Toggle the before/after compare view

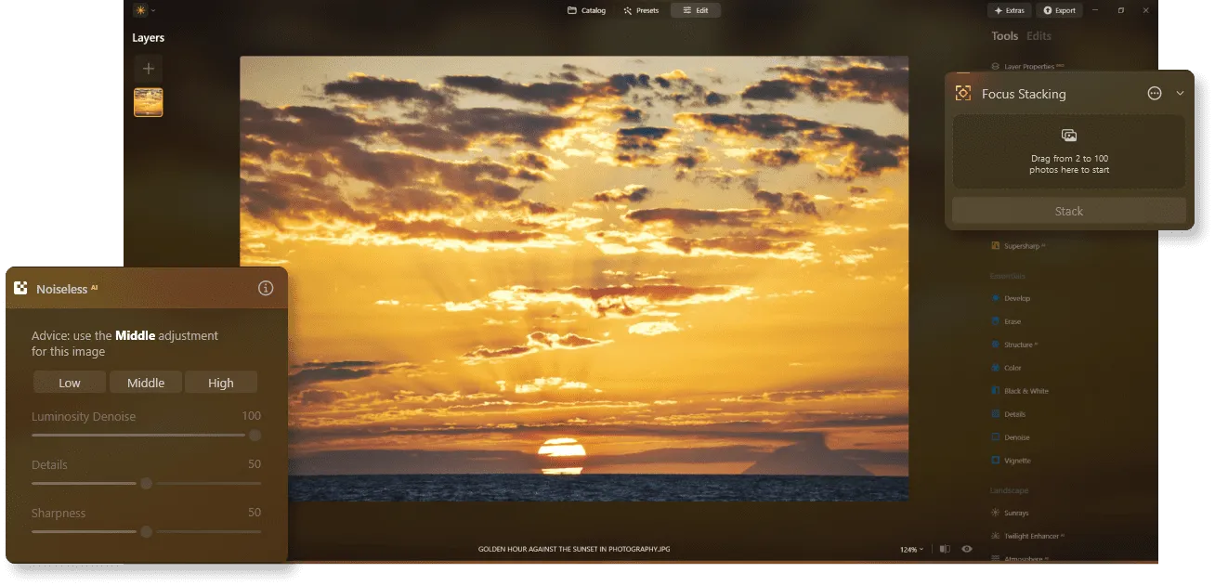[945, 549]
